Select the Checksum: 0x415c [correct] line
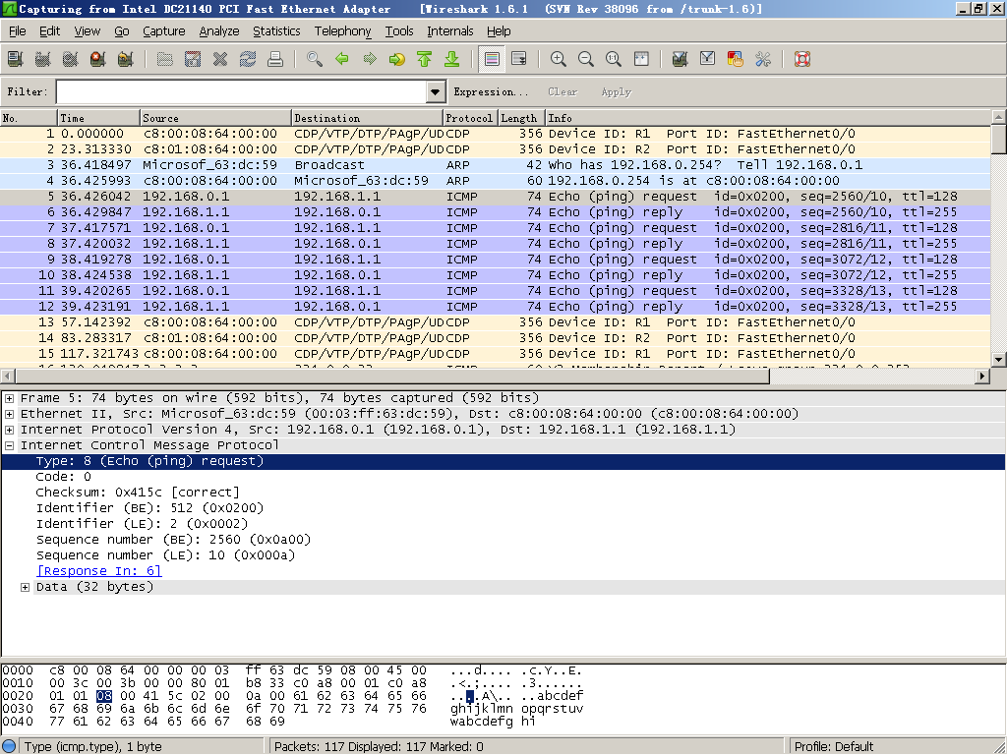The width and height of the screenshot is (1007, 755). (138, 493)
